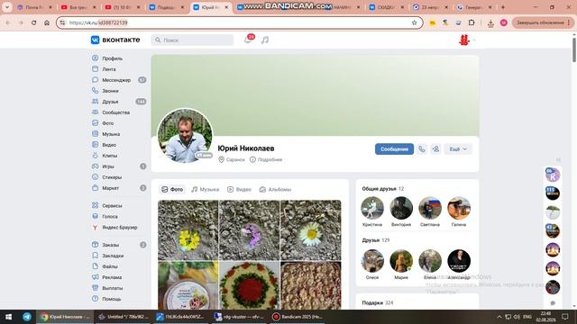Open Заказы in the sidebar
The height and width of the screenshot is (324, 577).
coord(110,245)
